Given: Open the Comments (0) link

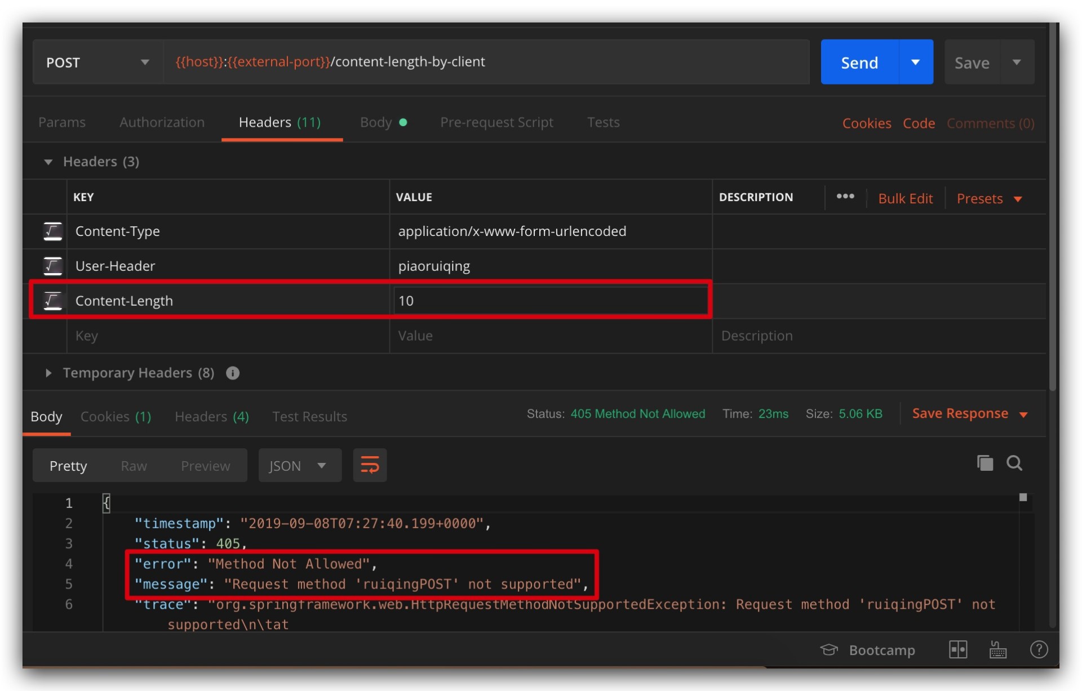Looking at the screenshot, I should coord(990,123).
